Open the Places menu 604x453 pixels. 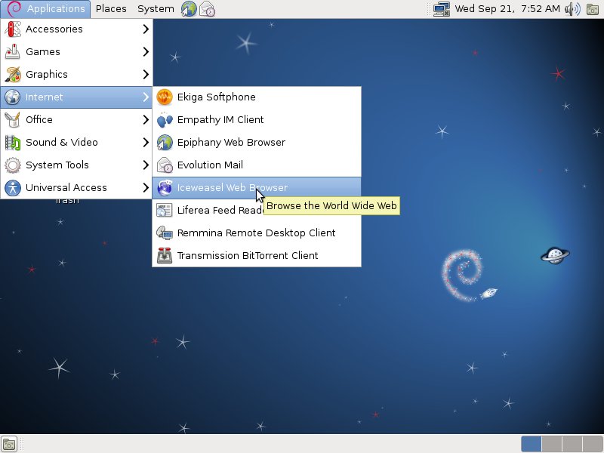click(x=111, y=9)
